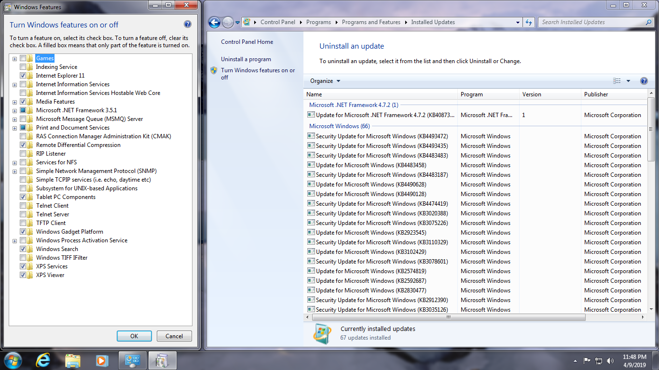659x370 pixels.
Task: Click the volume speaker icon in system tray
Action: coord(610,360)
